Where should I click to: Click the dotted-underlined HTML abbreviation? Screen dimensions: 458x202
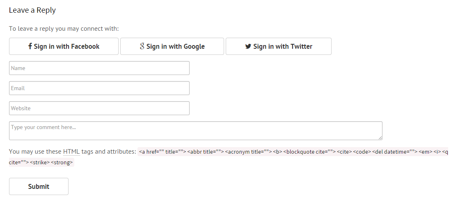[x=71, y=152]
